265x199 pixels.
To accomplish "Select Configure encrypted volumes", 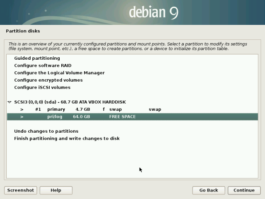I will click(48, 80).
